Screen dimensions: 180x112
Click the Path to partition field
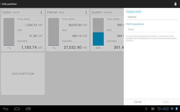(x=152, y=30)
